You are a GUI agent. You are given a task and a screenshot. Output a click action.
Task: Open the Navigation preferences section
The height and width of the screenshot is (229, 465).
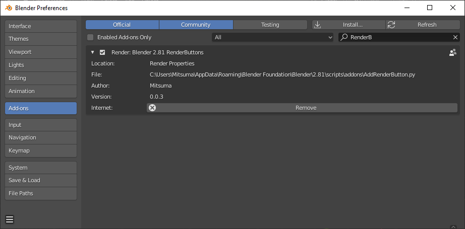tap(41, 137)
